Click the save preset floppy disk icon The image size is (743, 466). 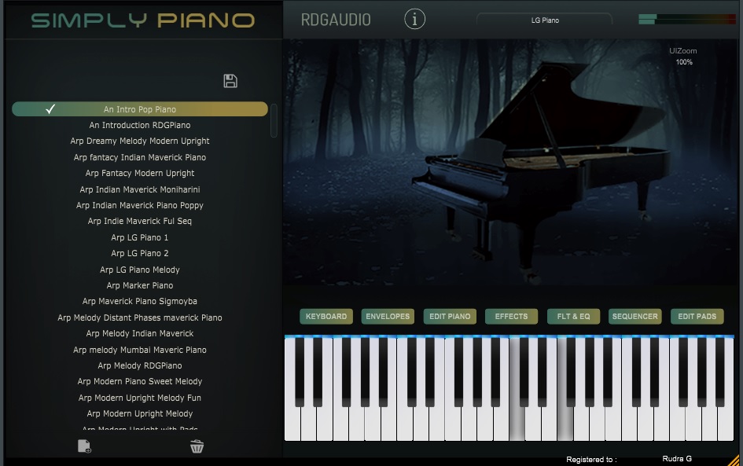[230, 81]
